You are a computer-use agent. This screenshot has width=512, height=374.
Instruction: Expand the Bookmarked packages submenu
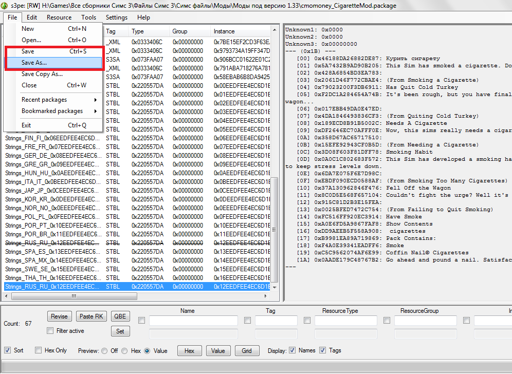[x=52, y=111]
